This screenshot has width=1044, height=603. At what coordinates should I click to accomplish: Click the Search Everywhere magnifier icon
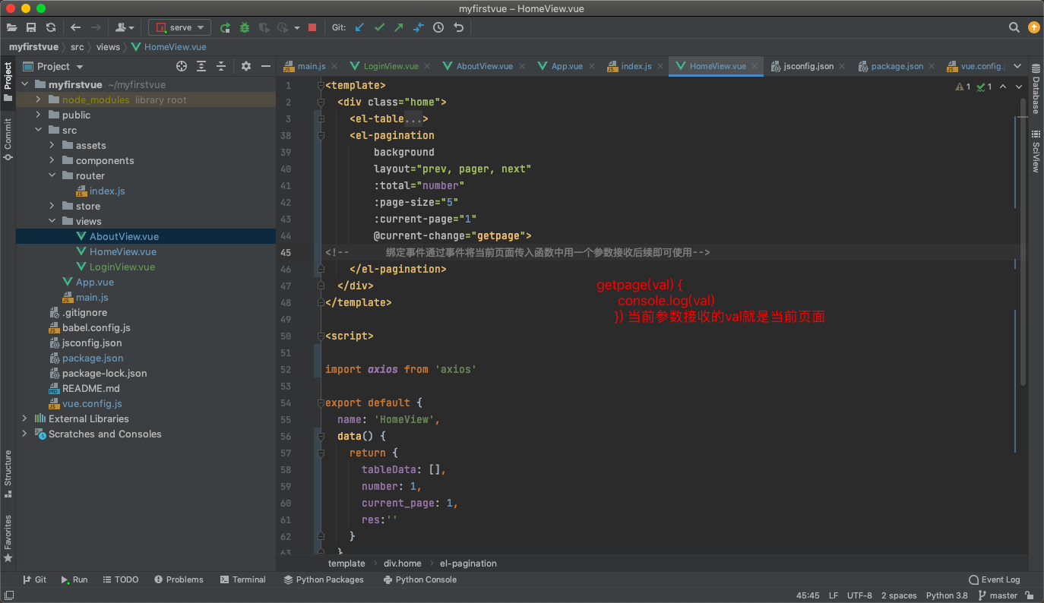pos(1014,27)
